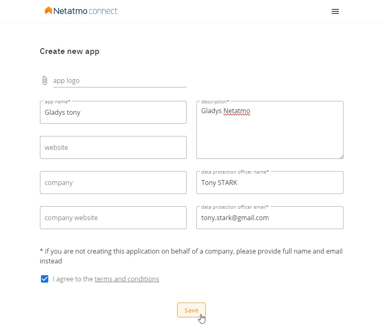Viewport: 383px width, 332px height.
Task: Open the terms and conditions link
Action: pyautogui.click(x=127, y=279)
